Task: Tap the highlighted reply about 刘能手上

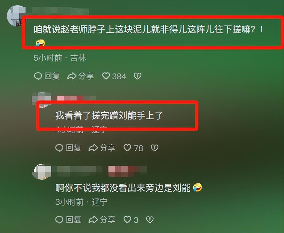Action: click(x=109, y=116)
